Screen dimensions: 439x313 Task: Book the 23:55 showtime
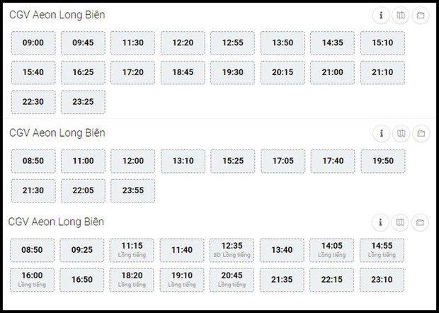tap(132, 190)
